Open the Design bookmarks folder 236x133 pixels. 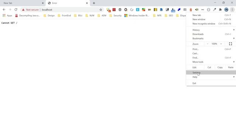(49, 16)
